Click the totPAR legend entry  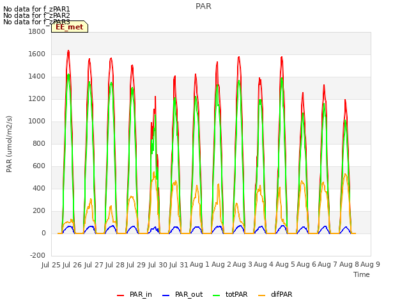click(x=230, y=294)
